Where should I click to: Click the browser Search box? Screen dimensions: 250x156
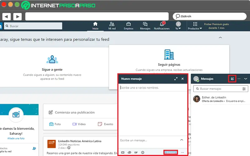coord(209,16)
